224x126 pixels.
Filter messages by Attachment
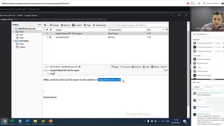99,25
